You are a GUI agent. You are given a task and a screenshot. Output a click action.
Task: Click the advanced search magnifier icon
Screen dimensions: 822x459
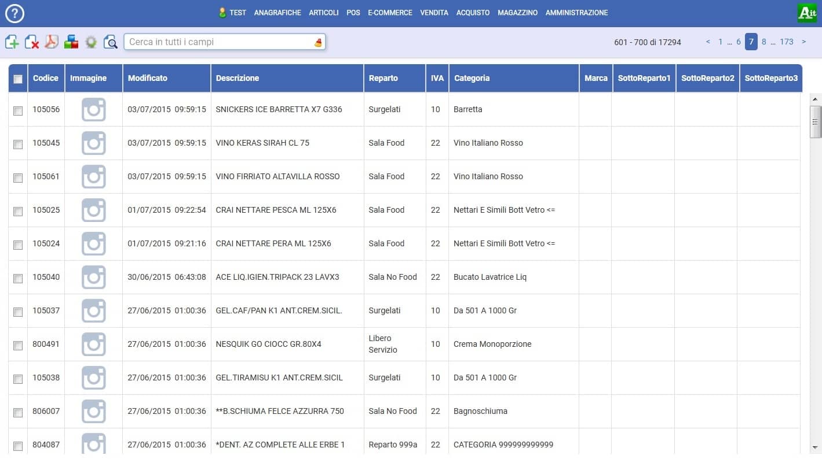pos(110,42)
